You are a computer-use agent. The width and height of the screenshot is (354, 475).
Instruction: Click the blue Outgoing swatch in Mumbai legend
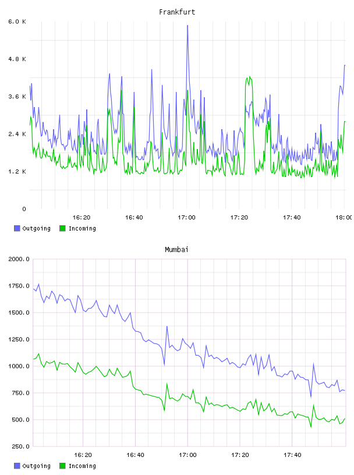(x=17, y=466)
